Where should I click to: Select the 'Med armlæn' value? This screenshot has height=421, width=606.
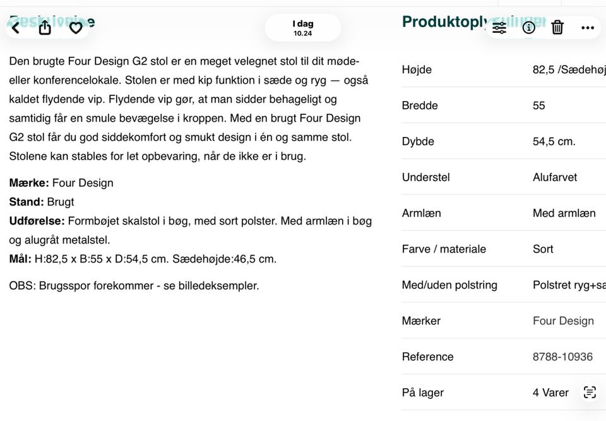pos(564,213)
